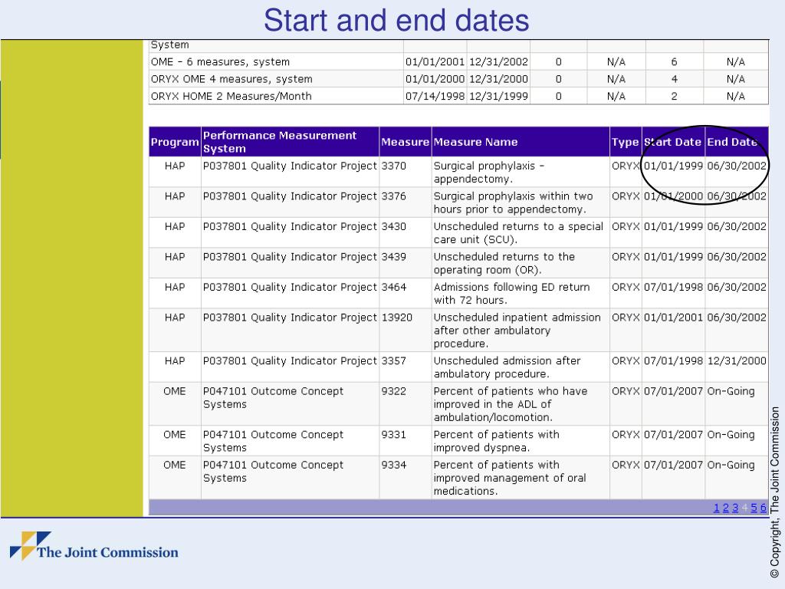
Task: Click start date 01/01/1999 for measure 3370
Action: click(x=673, y=166)
